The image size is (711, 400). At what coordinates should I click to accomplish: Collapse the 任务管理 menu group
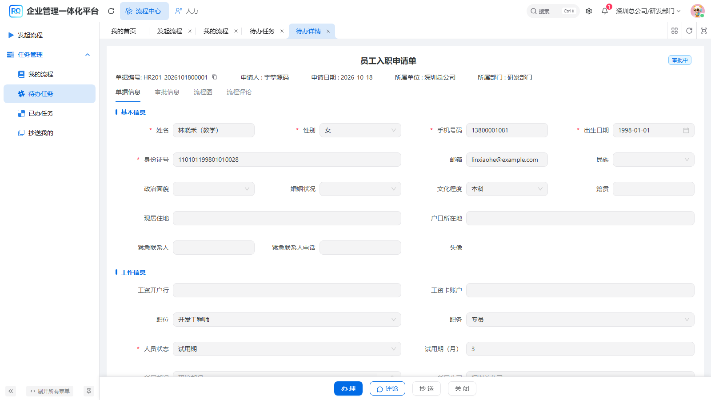(x=49, y=55)
